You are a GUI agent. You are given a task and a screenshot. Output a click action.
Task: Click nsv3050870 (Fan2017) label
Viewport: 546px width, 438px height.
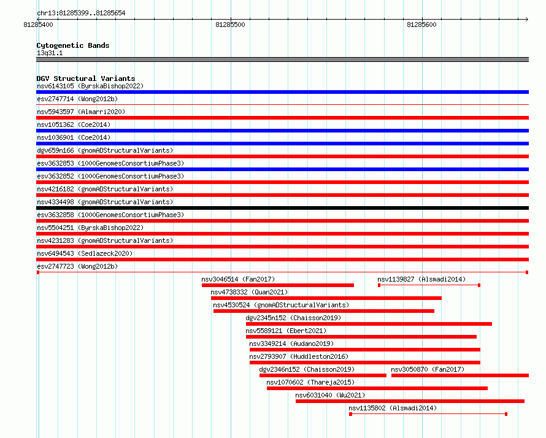click(x=428, y=369)
